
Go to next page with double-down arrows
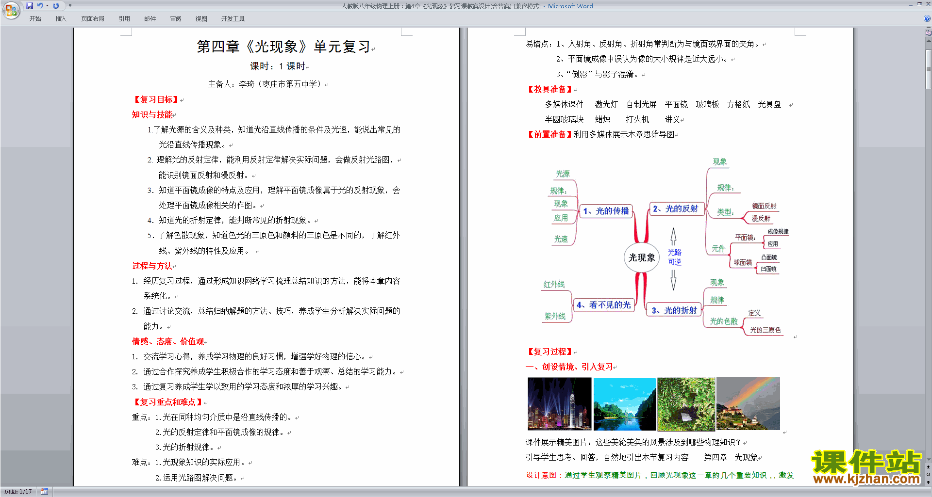pos(929,482)
